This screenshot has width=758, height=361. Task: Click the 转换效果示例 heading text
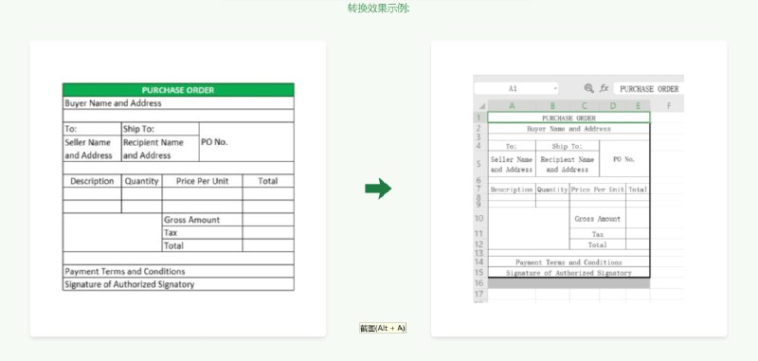coord(378,8)
